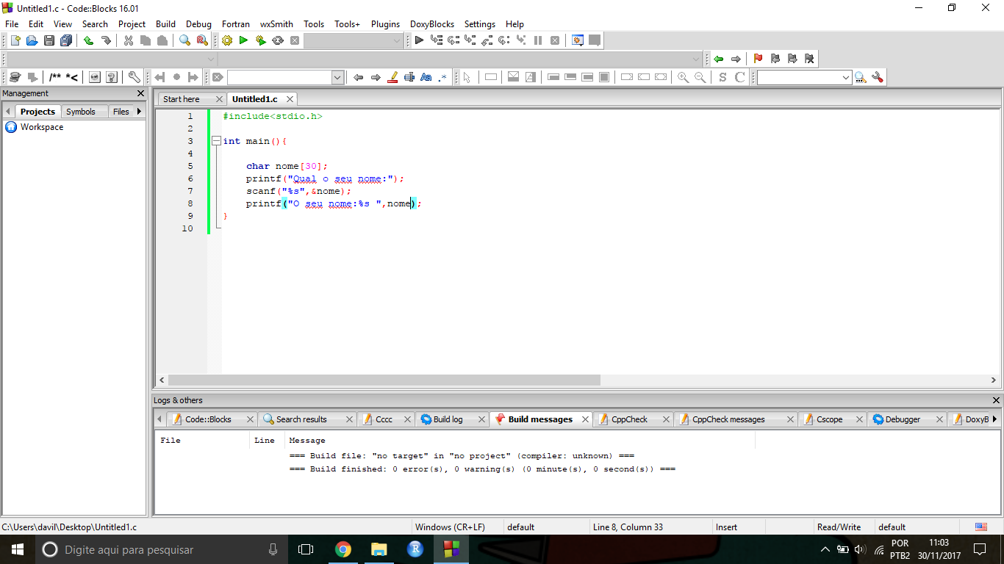1004x564 pixels.
Task: Click the Redo arrow icon
Action: click(106, 40)
